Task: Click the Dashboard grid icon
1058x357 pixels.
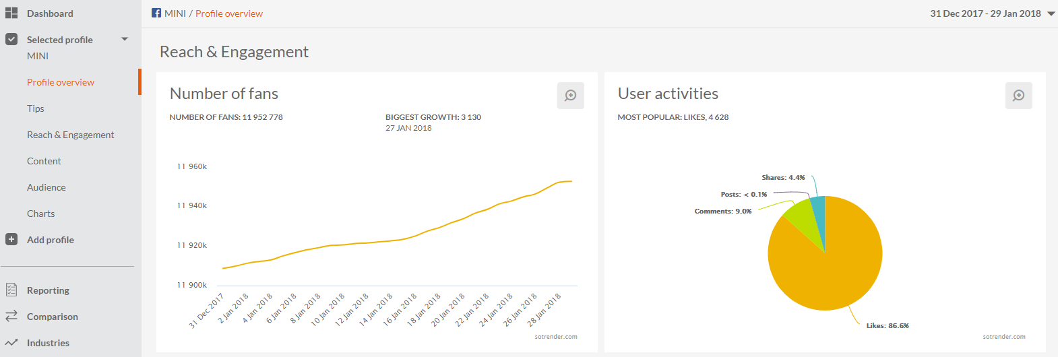Action: tap(11, 13)
